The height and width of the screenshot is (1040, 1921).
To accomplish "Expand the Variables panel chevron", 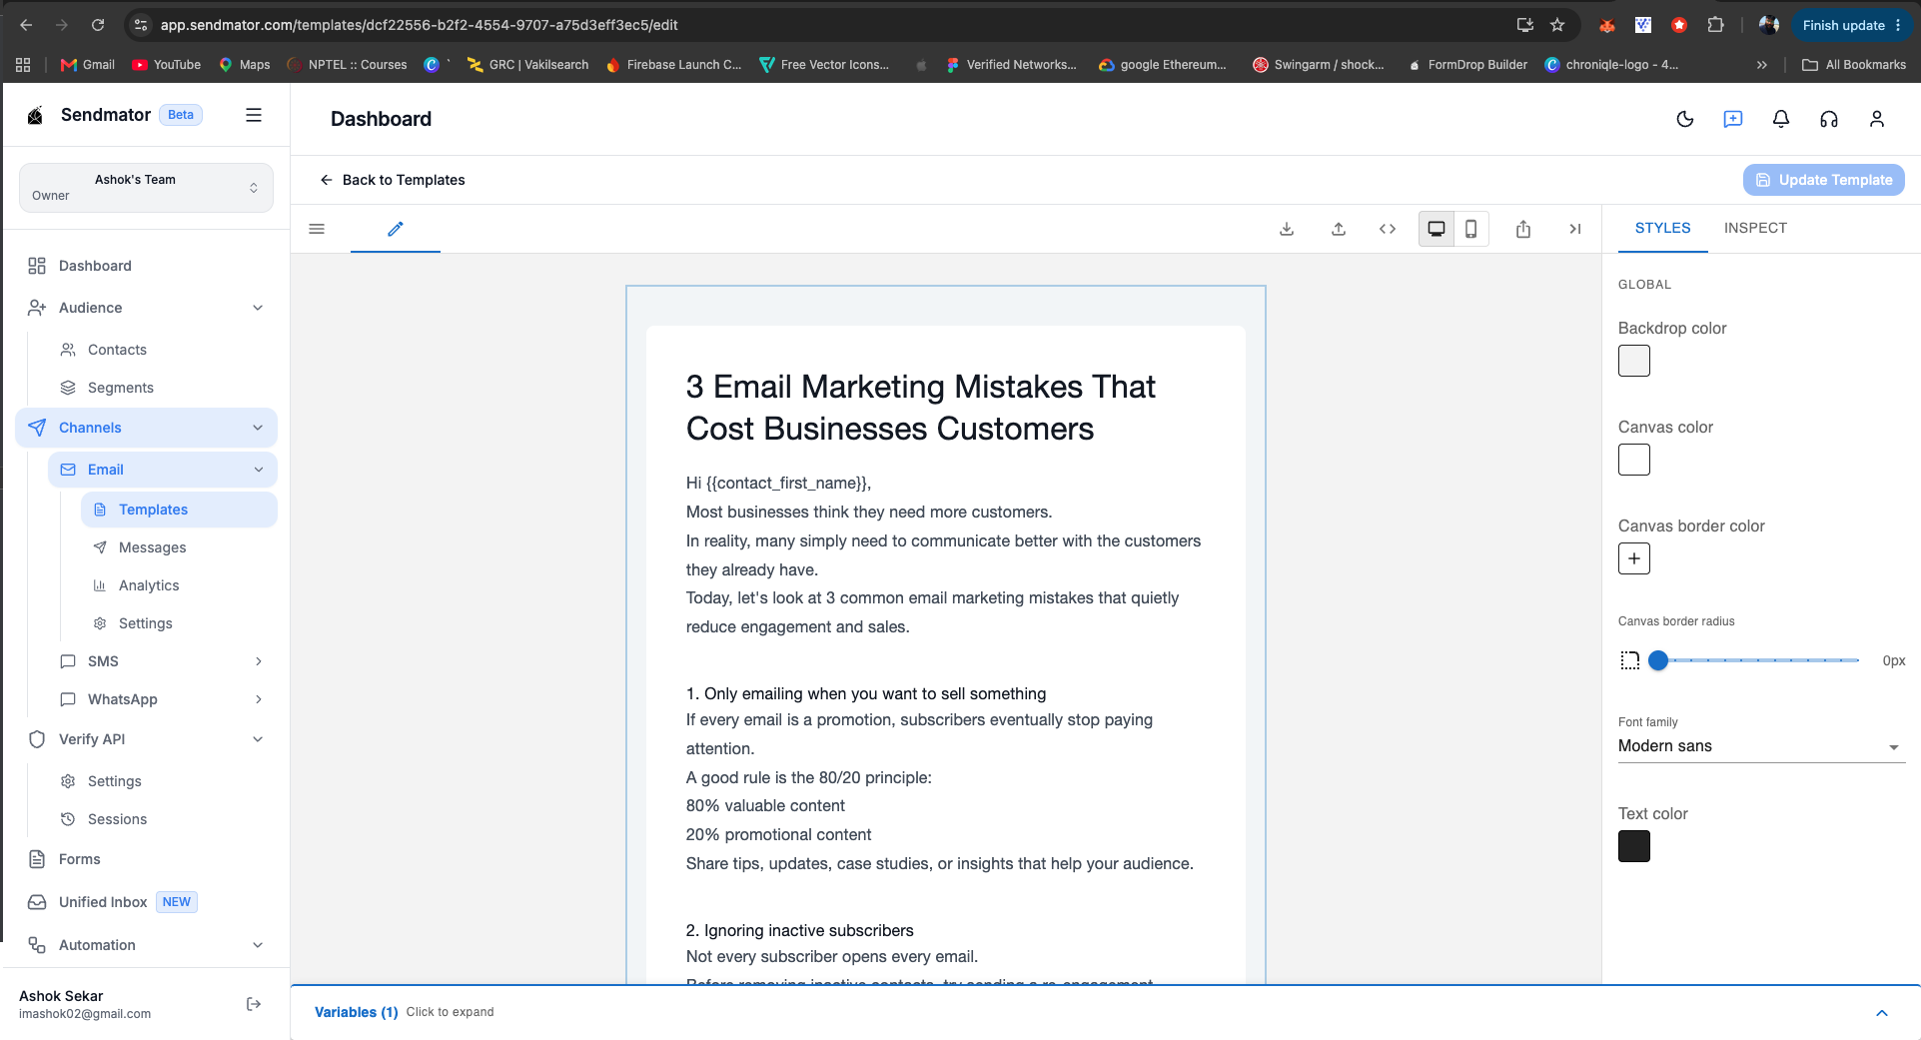I will point(1882,1013).
